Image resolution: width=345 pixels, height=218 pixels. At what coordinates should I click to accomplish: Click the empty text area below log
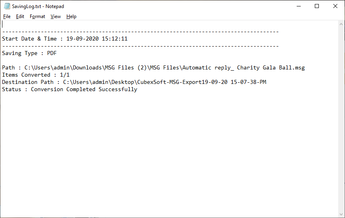169,154
